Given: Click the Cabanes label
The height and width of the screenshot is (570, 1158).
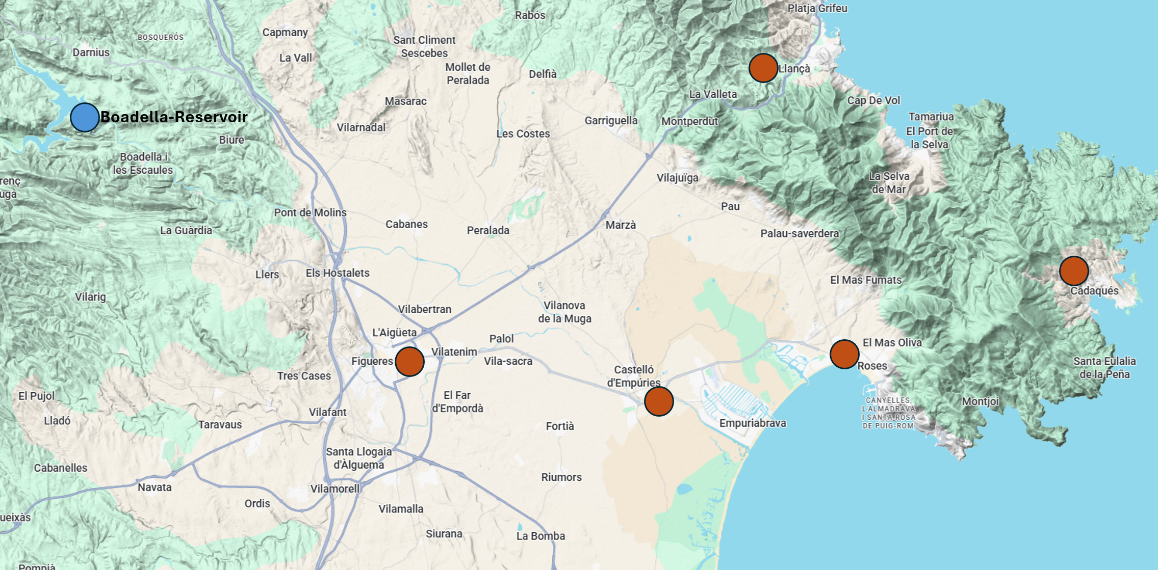Looking at the screenshot, I should click(x=406, y=224).
